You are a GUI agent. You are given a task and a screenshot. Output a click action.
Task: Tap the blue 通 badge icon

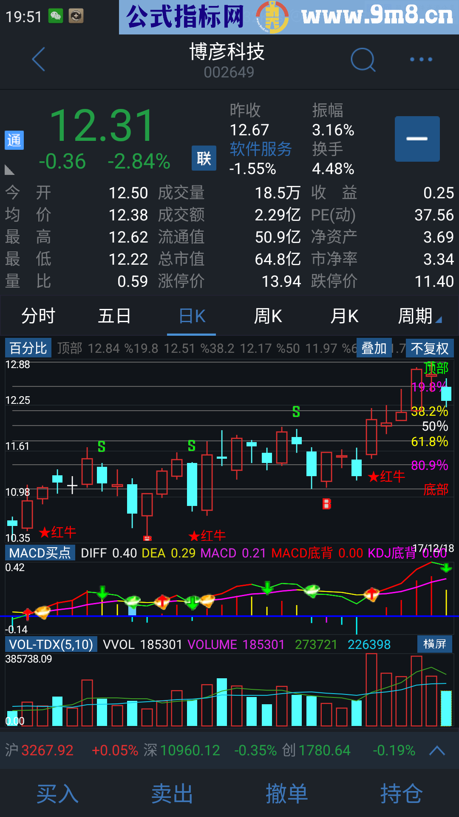pos(14,140)
